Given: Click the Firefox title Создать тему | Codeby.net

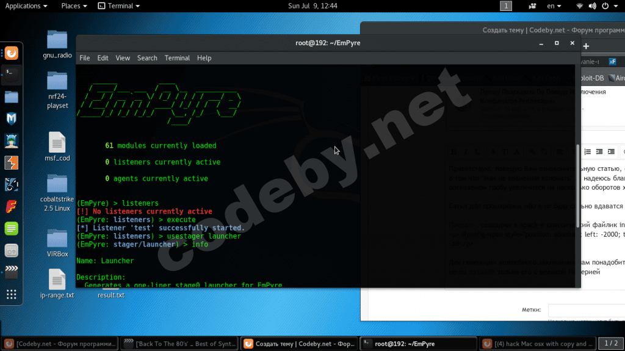Looking at the screenshot, I should pyautogui.click(x=553, y=31).
